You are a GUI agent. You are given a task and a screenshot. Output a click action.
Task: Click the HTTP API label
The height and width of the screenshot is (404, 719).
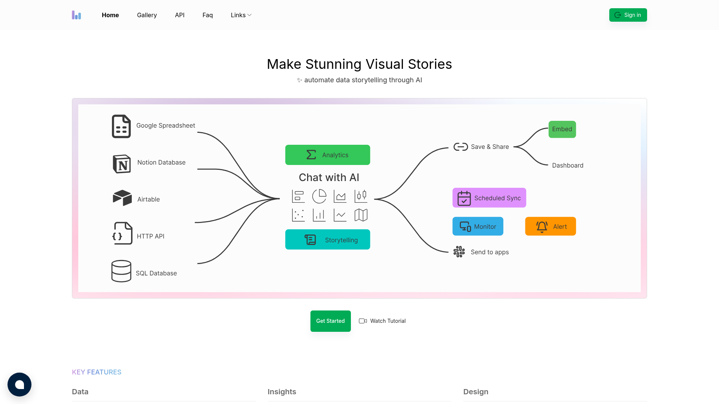[x=151, y=236]
